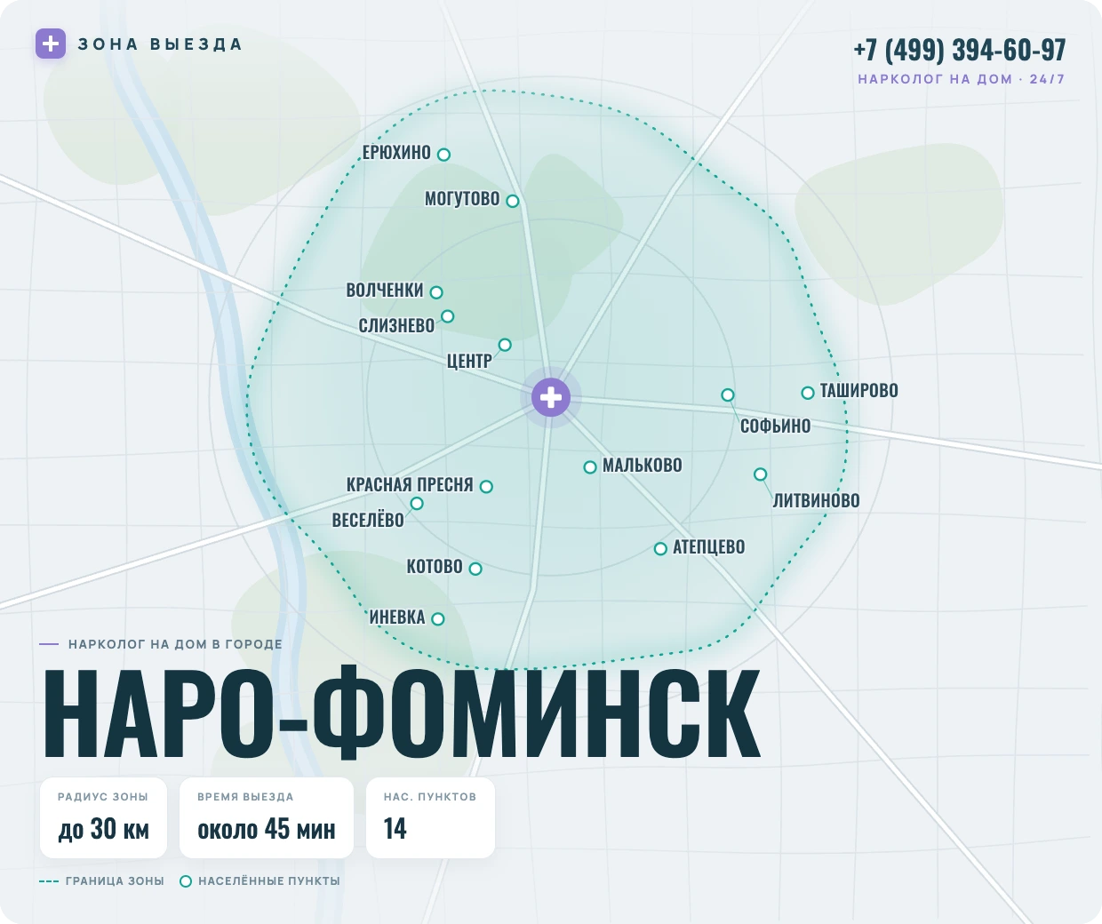Open the Время выезда около 45 мин card
1102x924 pixels.
[267, 818]
